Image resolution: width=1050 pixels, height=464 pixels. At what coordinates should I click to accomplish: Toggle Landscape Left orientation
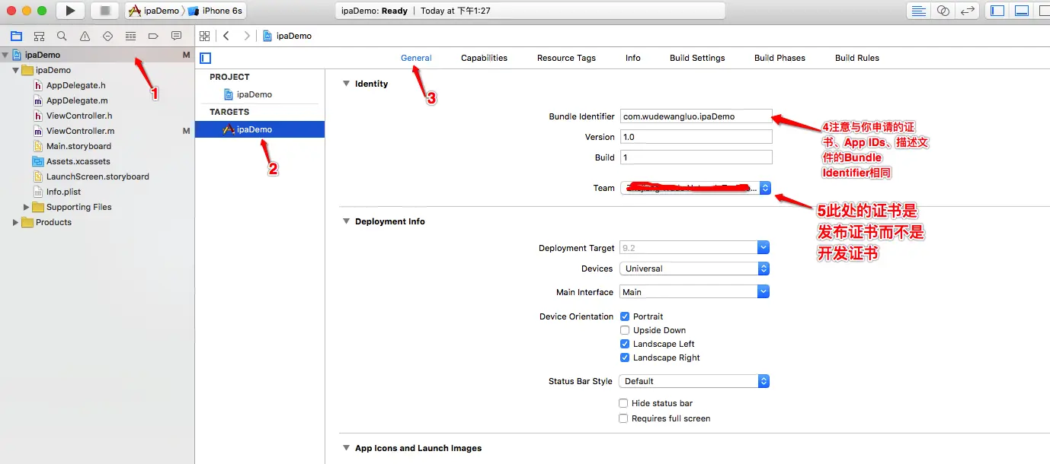click(625, 344)
